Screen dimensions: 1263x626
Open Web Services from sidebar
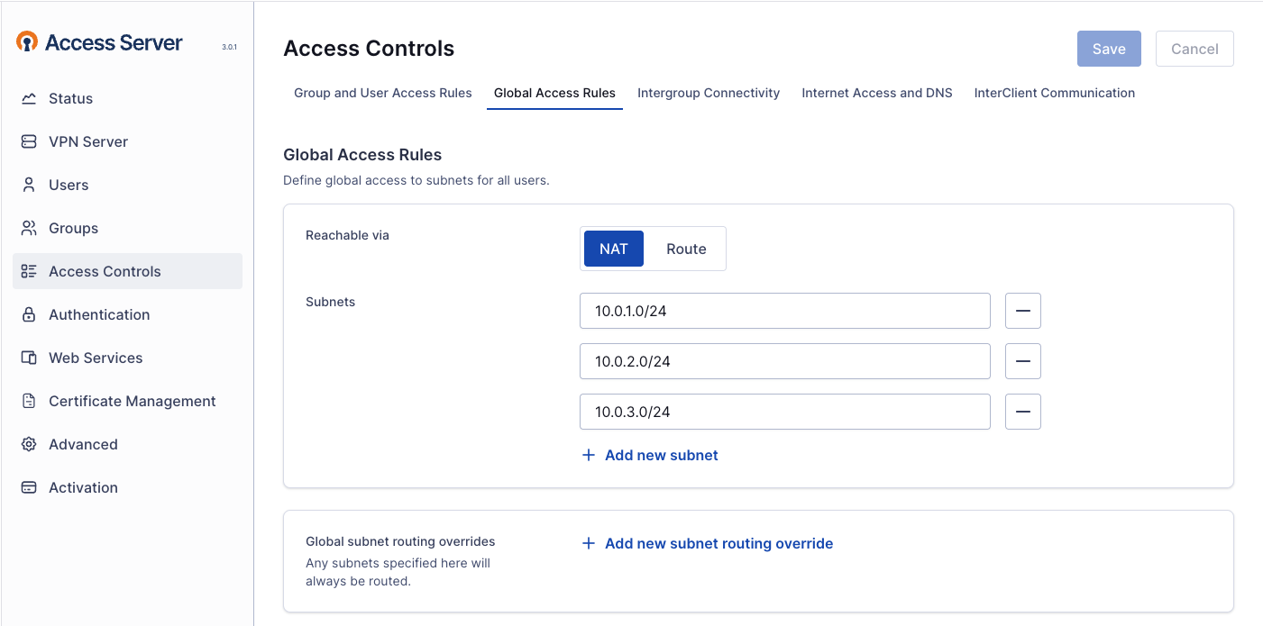[x=96, y=358]
